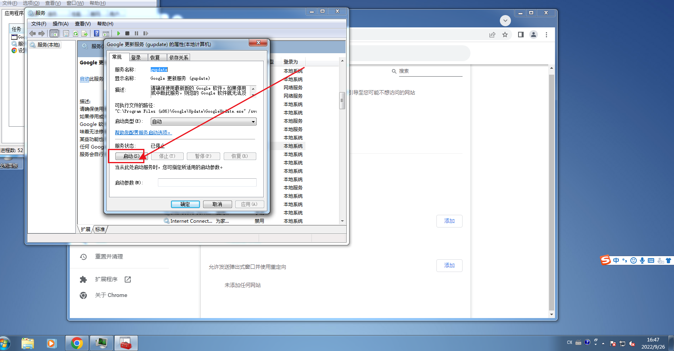Open the 操作(A) menu in Services window

pos(60,24)
